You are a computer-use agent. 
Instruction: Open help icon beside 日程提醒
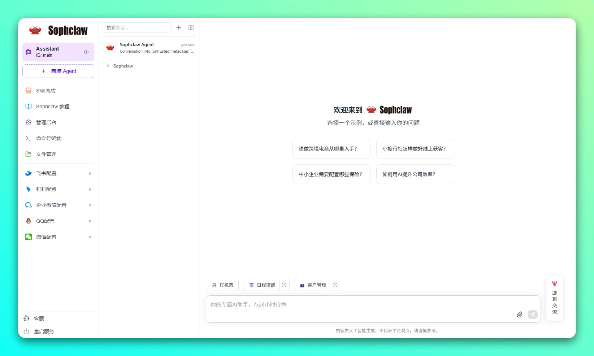284,285
